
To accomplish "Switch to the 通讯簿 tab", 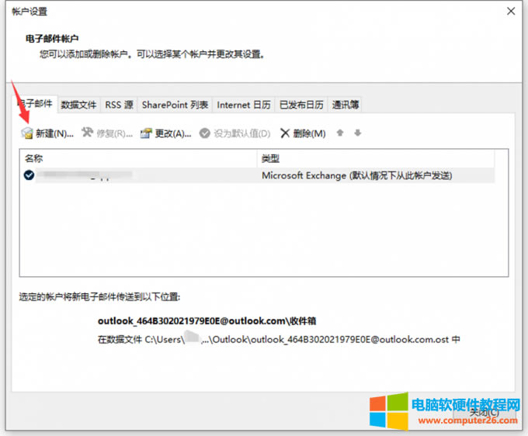I will click(x=346, y=105).
